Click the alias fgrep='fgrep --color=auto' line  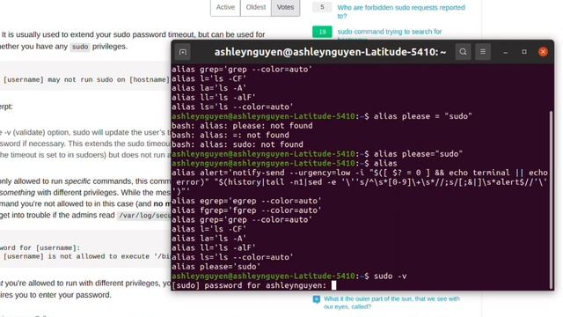click(246, 210)
